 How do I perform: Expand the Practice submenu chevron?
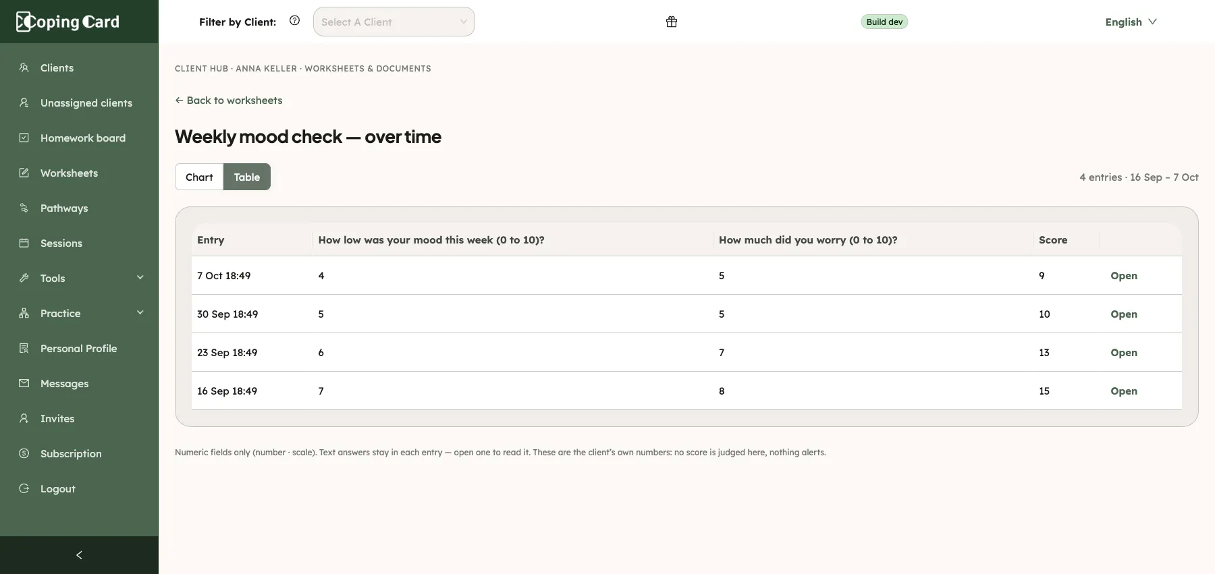[140, 312]
